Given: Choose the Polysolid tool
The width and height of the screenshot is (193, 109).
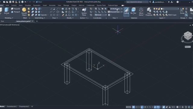Looking at the screenshot, I should (15, 9).
